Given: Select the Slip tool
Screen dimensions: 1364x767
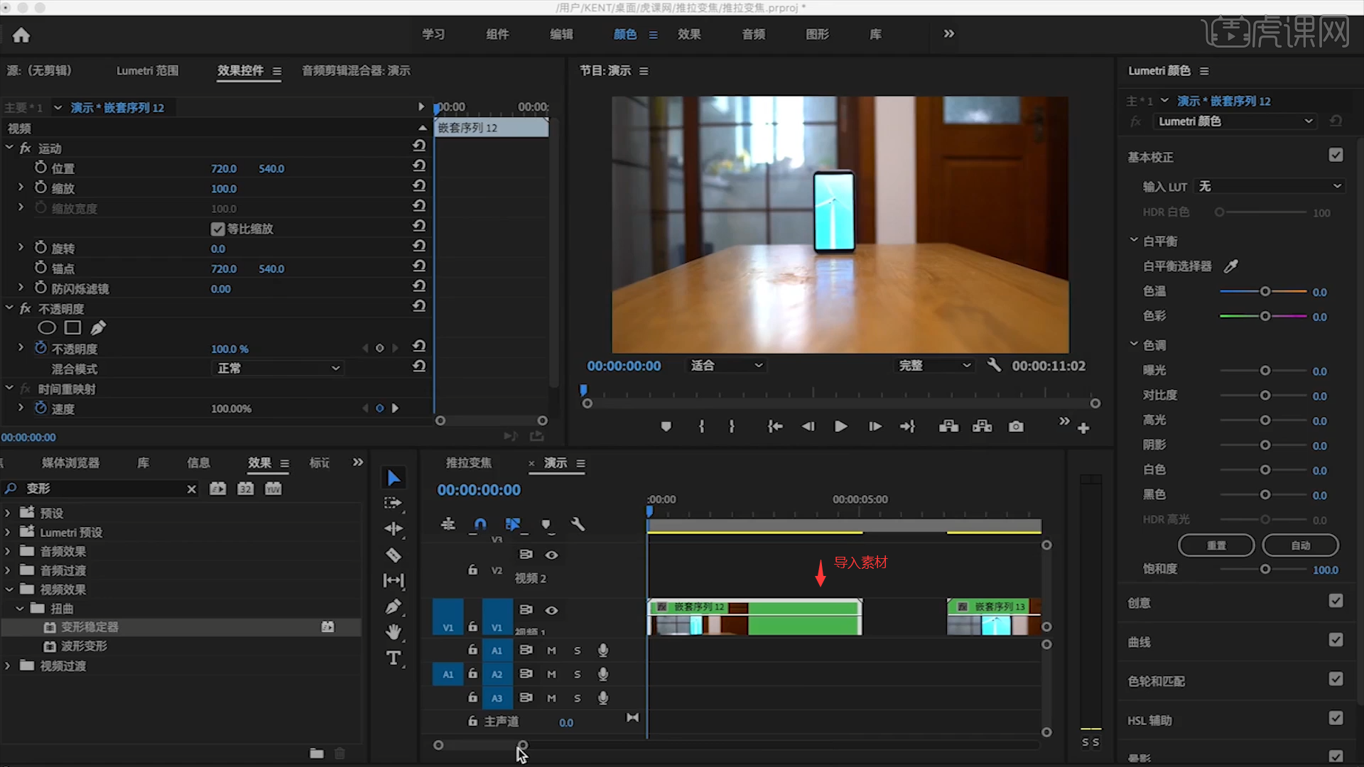Looking at the screenshot, I should [394, 580].
